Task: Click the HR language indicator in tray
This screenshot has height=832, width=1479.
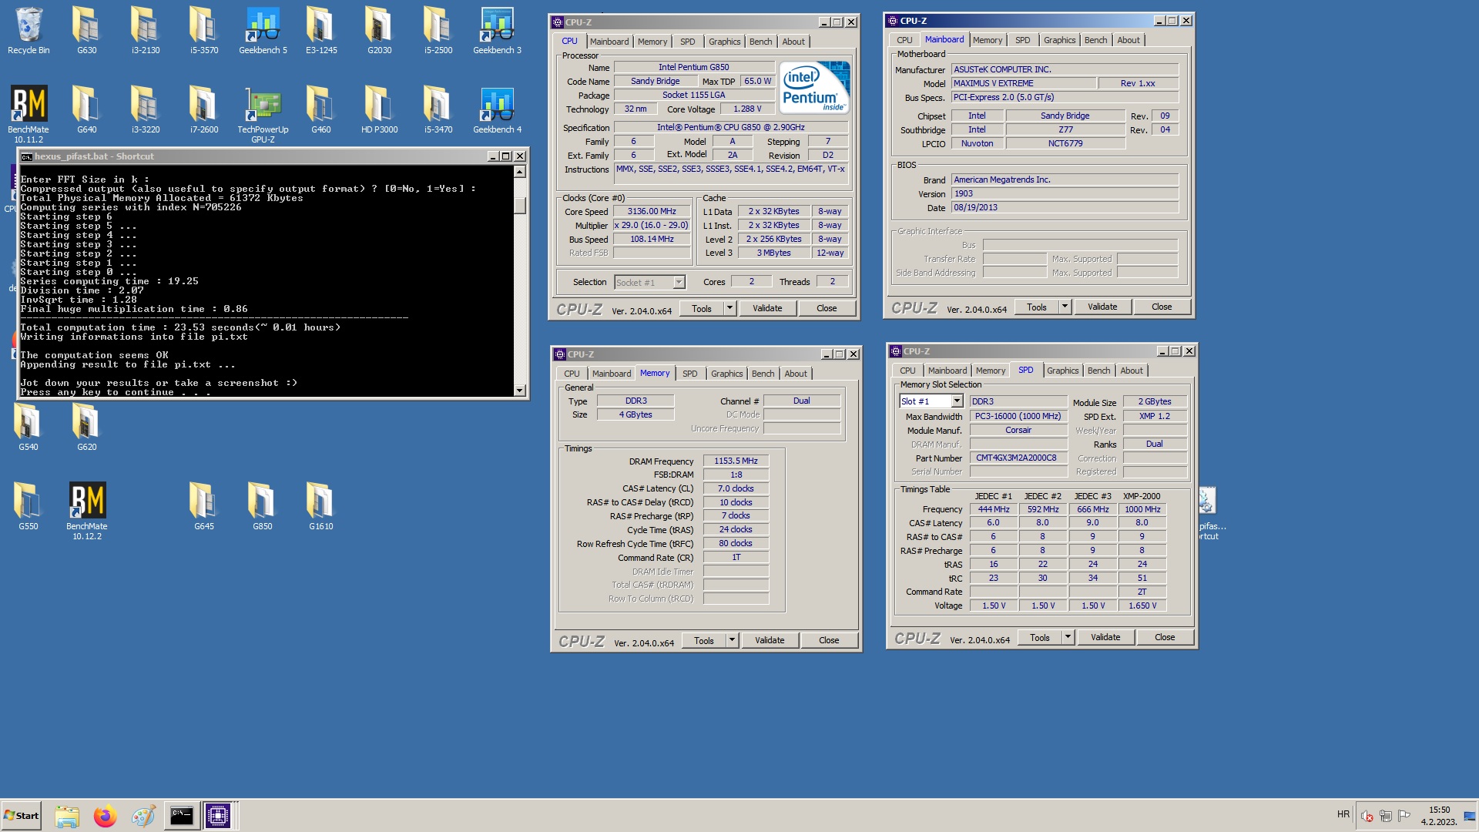Action: pos(1343,814)
